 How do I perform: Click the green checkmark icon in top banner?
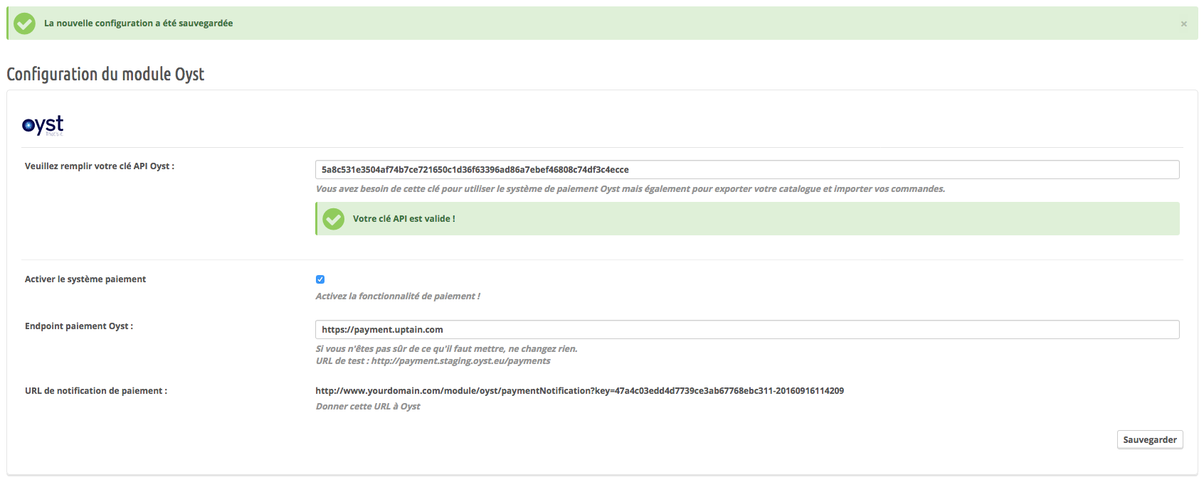[24, 23]
